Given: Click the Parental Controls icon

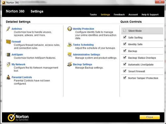Looking at the screenshot, I should [8, 77].
